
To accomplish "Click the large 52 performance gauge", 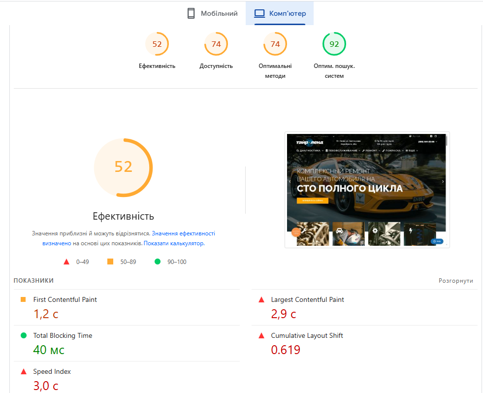I will (123, 167).
